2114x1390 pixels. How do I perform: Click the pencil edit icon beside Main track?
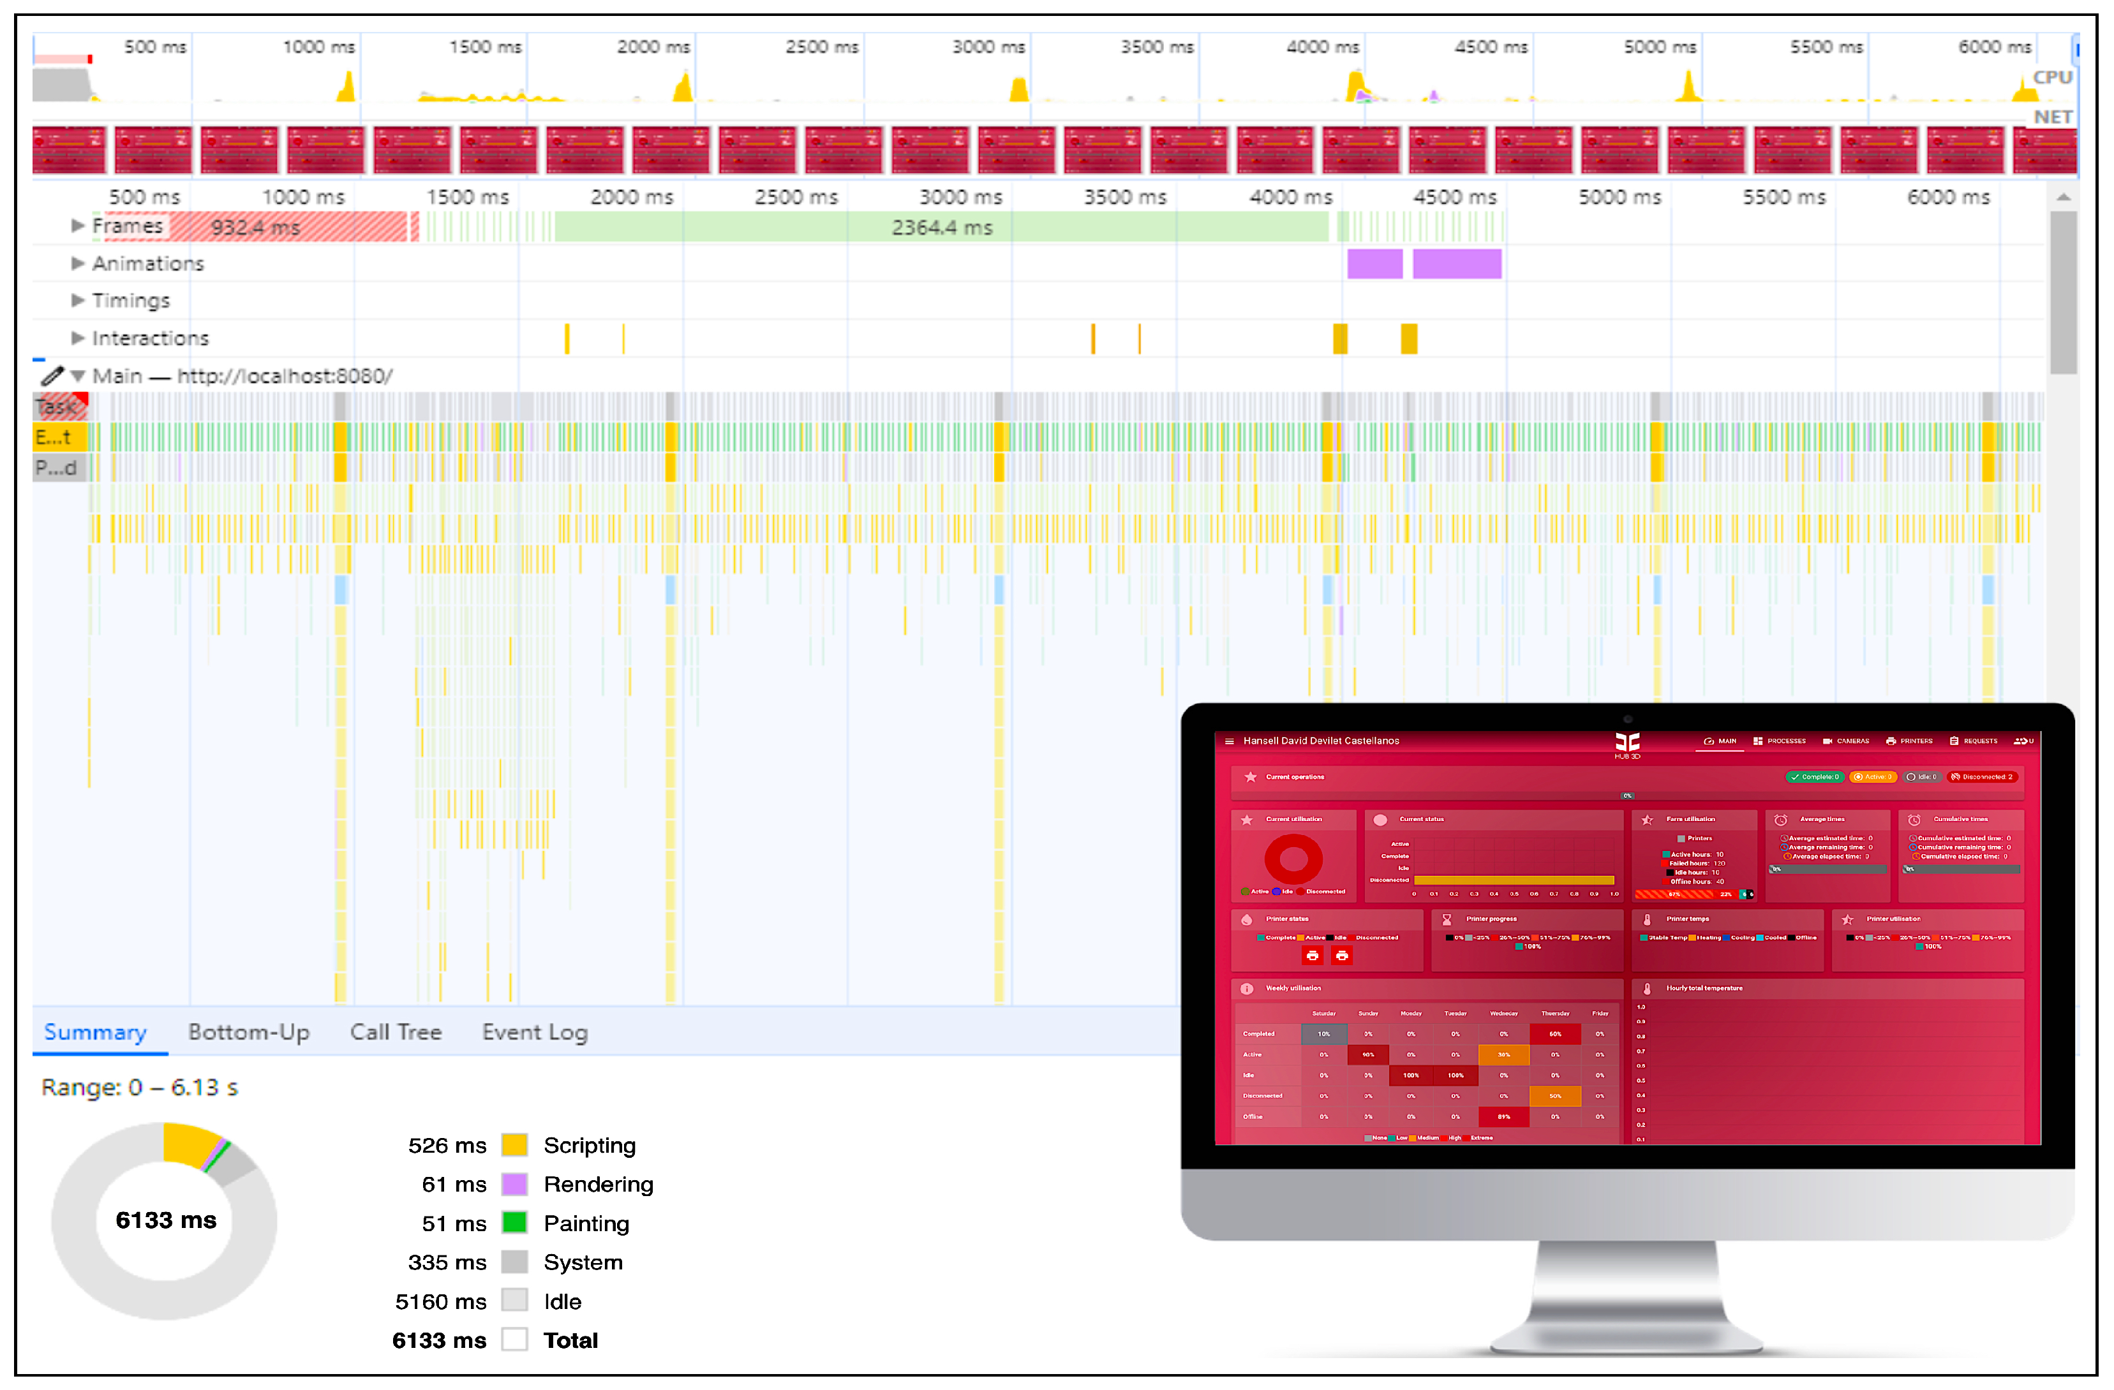(52, 376)
